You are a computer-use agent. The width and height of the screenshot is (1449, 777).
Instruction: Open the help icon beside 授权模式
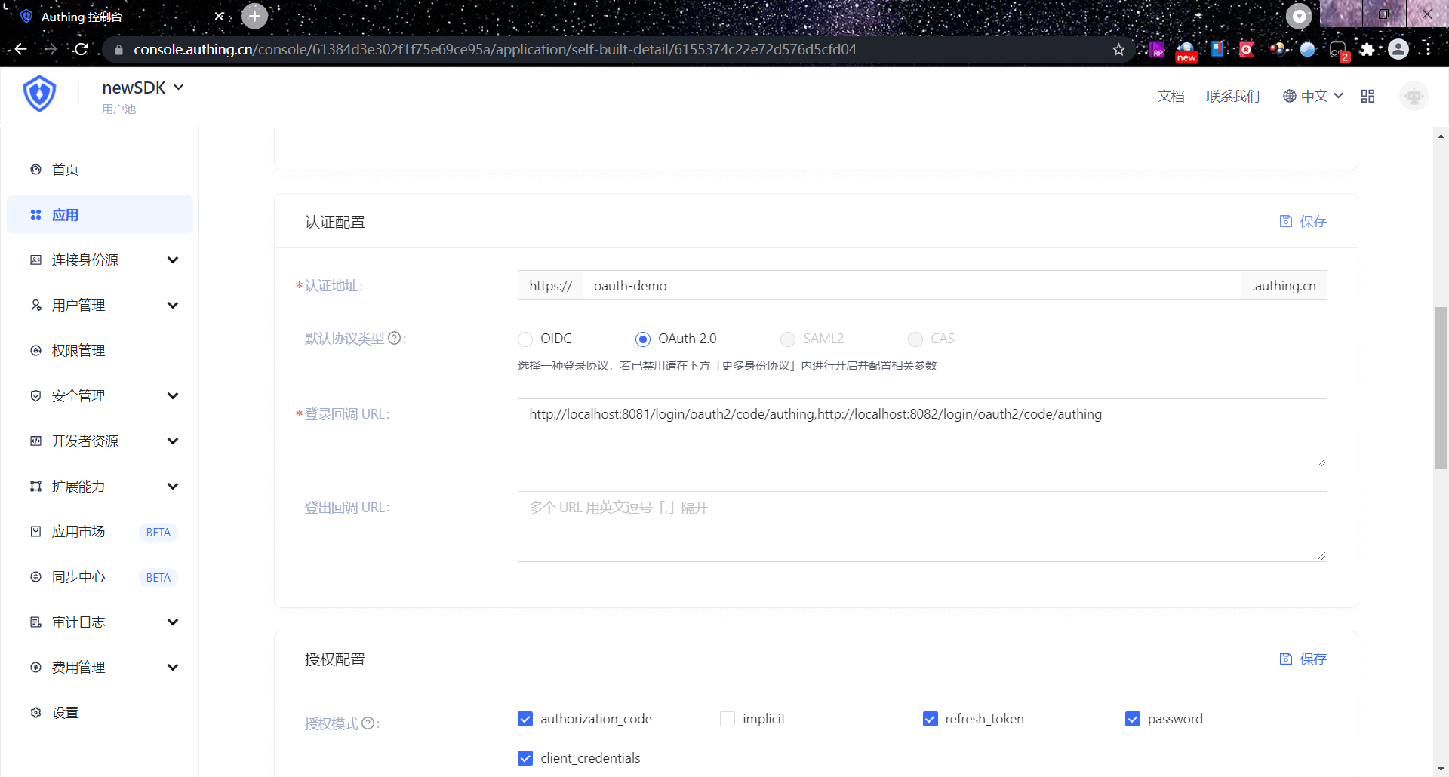pyautogui.click(x=368, y=723)
